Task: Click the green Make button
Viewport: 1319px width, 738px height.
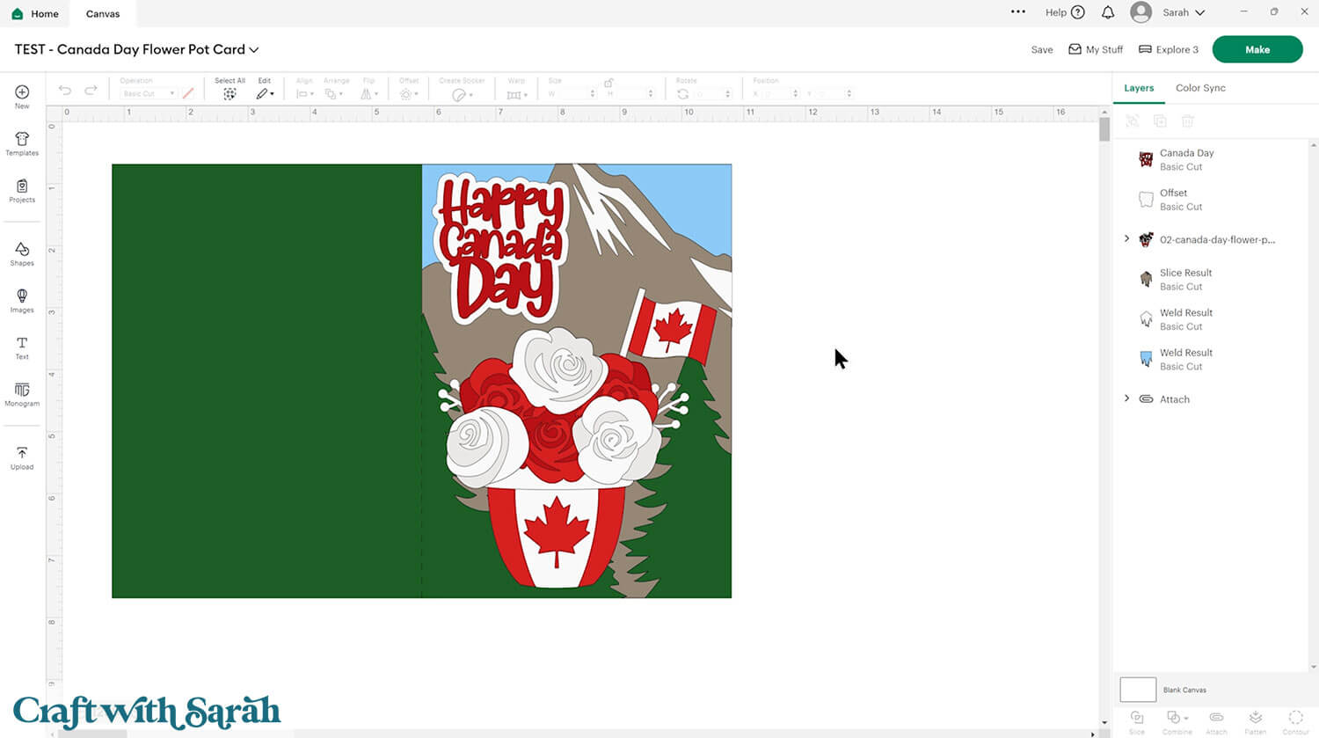Action: click(x=1257, y=49)
